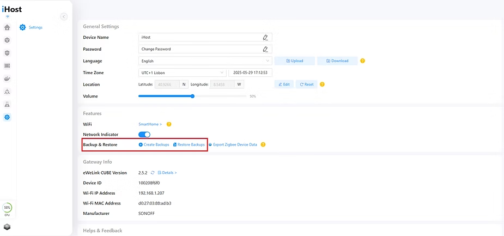The image size is (504, 236).
Task: Open the Home page from sidebar
Action: point(7,27)
